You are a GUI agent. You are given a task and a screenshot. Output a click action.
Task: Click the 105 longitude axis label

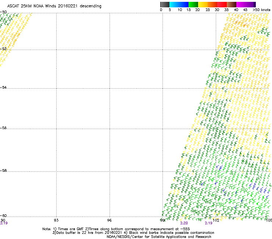(269, 220)
